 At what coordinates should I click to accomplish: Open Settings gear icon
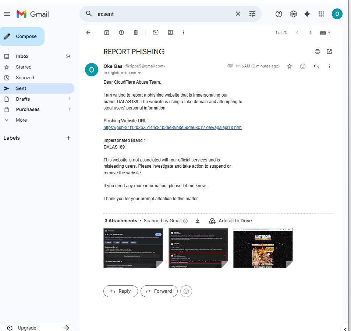click(x=293, y=14)
